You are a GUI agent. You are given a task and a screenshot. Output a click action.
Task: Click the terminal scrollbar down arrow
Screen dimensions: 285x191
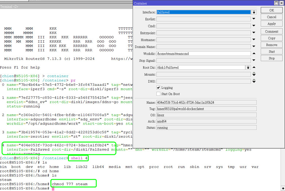(x=283, y=188)
